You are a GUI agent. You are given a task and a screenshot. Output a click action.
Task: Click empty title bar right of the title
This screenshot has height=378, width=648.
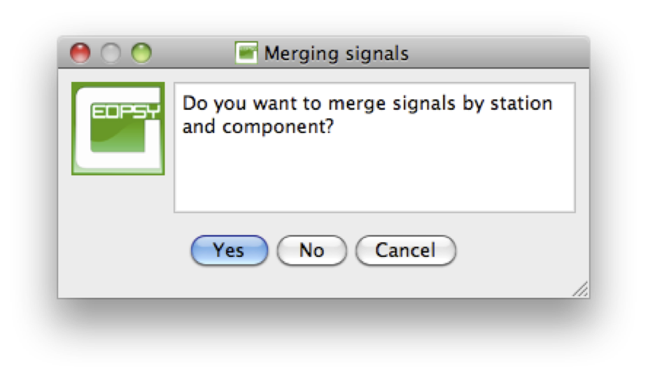(x=497, y=53)
